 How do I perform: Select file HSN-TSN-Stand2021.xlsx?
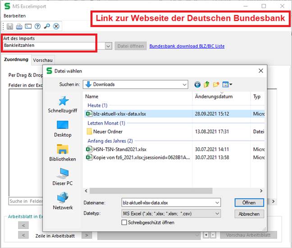(x=119, y=149)
